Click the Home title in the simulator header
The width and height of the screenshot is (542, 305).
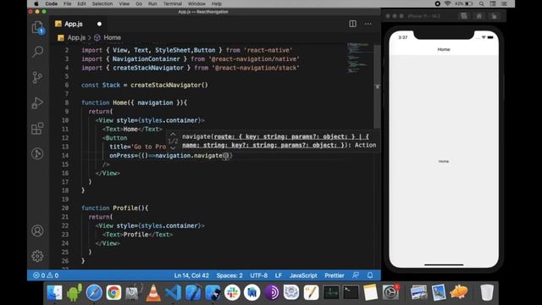coord(444,49)
